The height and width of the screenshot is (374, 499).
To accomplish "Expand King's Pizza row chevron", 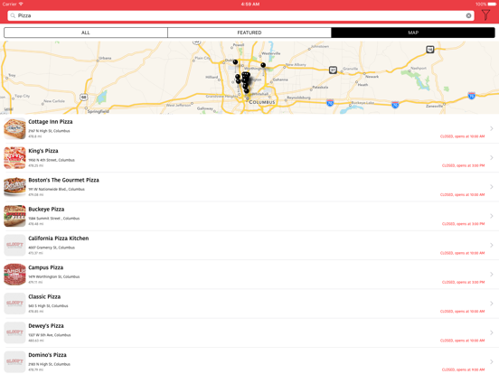I will (x=492, y=158).
